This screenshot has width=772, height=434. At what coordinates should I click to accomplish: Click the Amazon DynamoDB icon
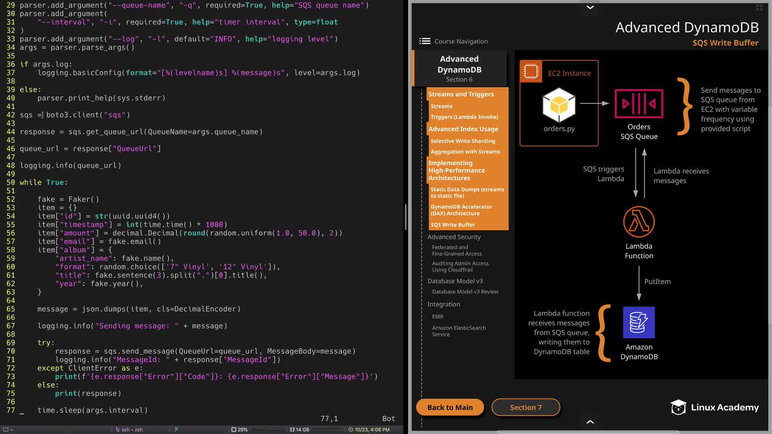639,322
